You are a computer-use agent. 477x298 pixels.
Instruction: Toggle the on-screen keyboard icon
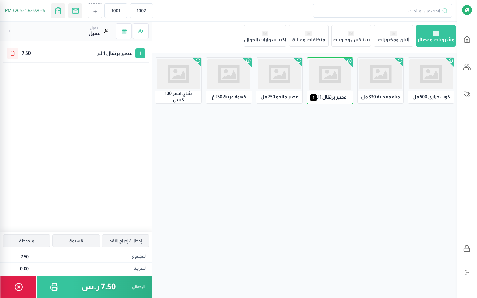click(x=75, y=11)
